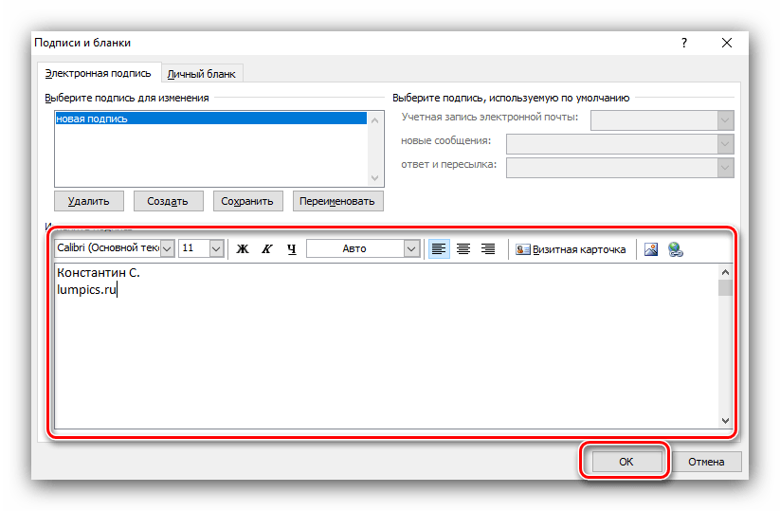Image resolution: width=780 pixels, height=511 pixels.
Task: Align signature text to the left
Action: pyautogui.click(x=439, y=249)
